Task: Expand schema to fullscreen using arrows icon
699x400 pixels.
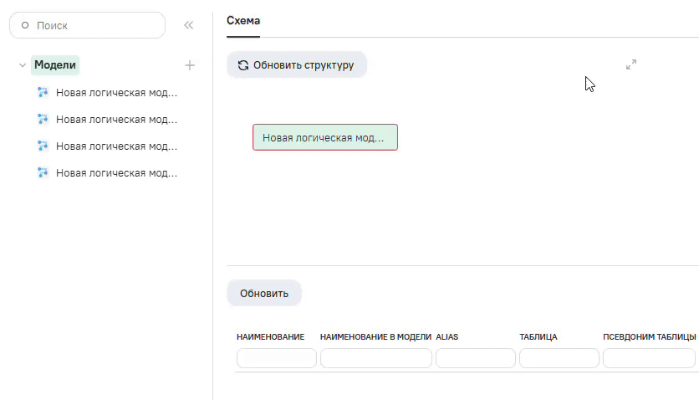Action: click(x=630, y=64)
